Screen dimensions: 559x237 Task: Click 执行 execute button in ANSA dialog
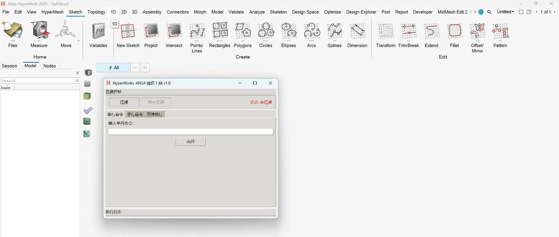tap(190, 142)
